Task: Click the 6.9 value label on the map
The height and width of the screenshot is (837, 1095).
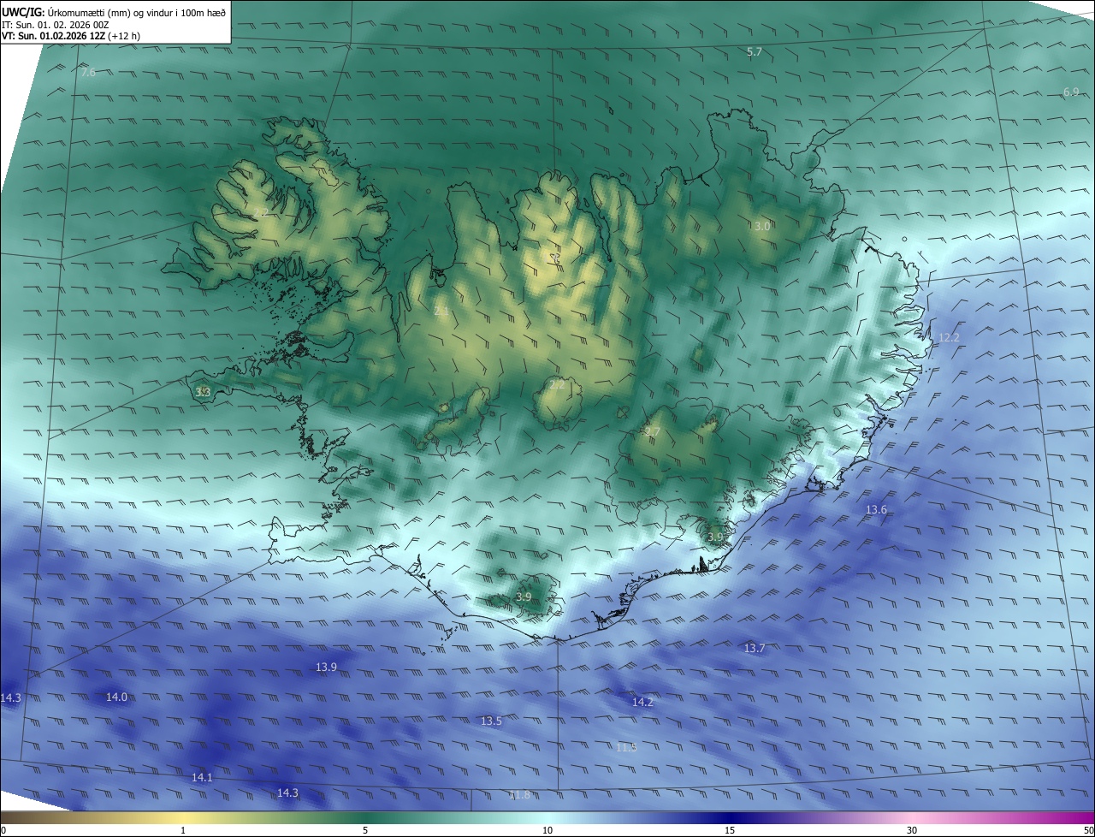Action: (1071, 92)
